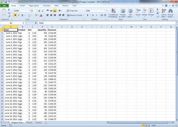Open the Borders dropdown arrow
This screenshot has height=127, width=178.
tap(31, 15)
